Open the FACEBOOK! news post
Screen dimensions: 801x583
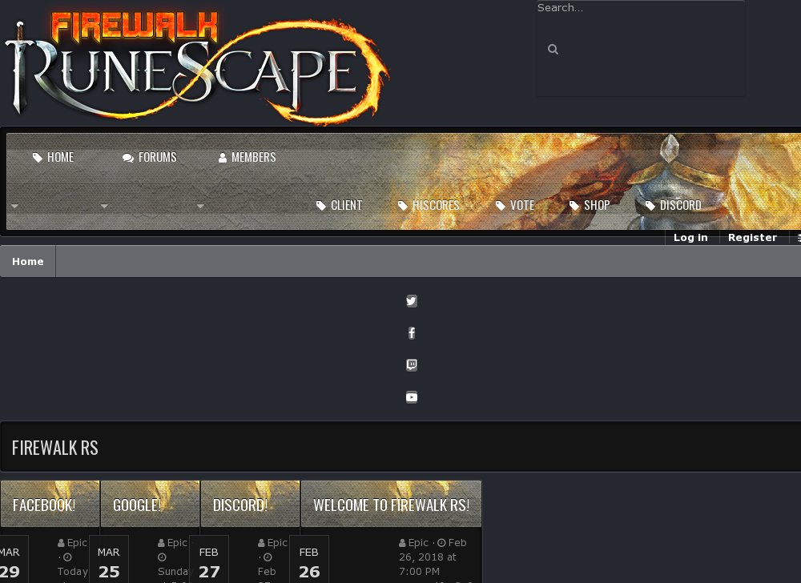tap(44, 505)
